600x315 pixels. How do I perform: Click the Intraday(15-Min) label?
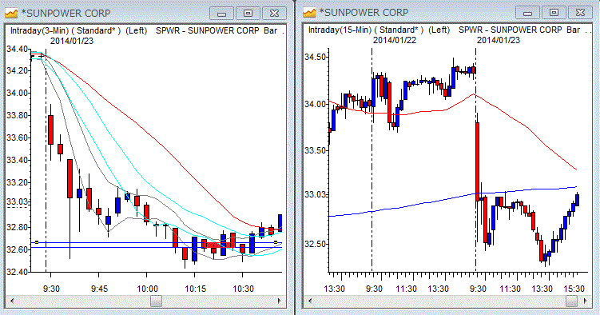pyautogui.click(x=340, y=30)
